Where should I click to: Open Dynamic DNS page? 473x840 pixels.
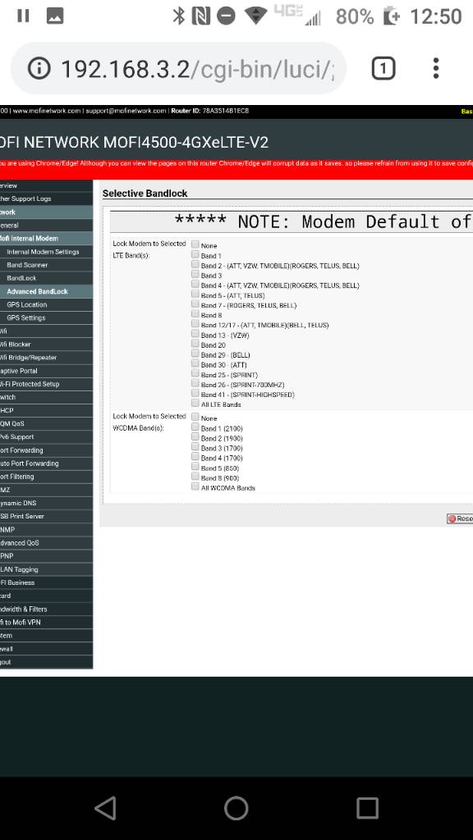(x=46, y=503)
